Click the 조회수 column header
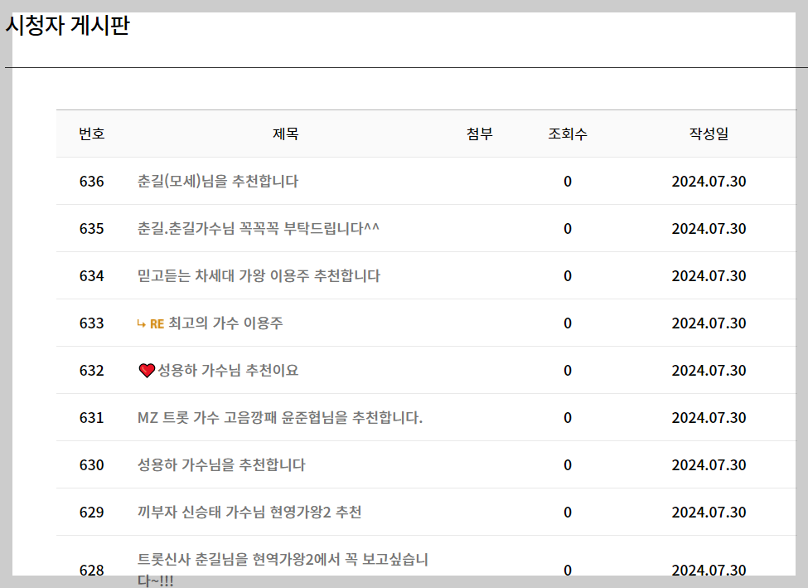Viewport: 808px width, 588px height. coord(568,134)
